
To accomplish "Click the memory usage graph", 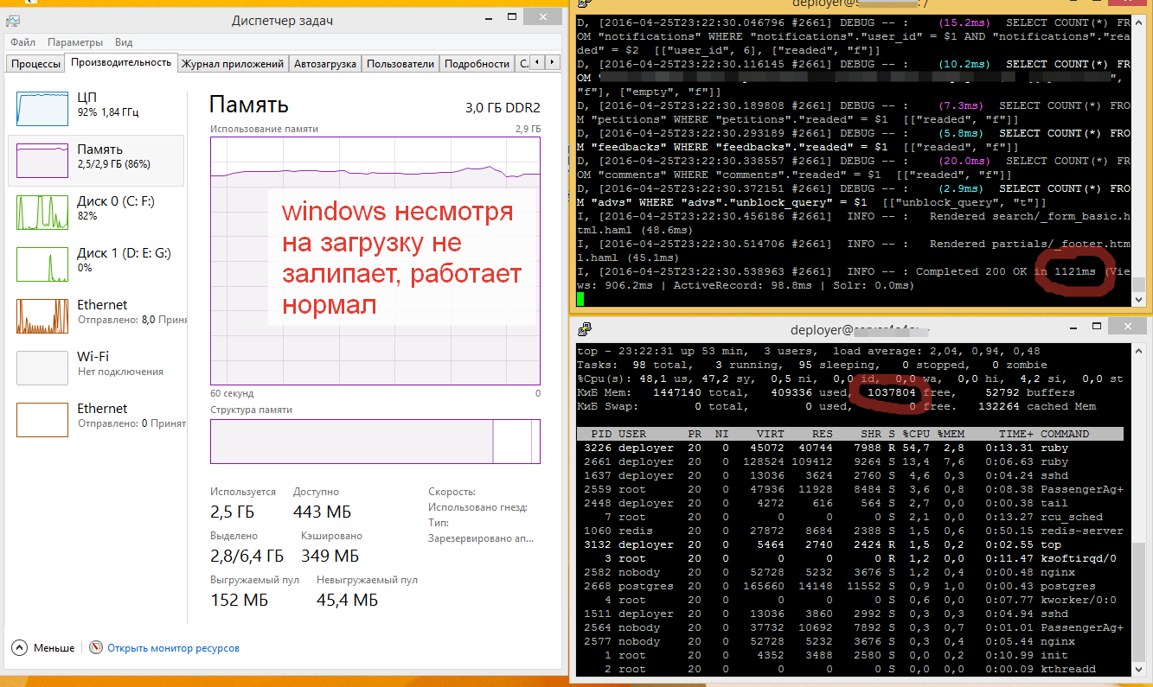I will click(x=375, y=260).
